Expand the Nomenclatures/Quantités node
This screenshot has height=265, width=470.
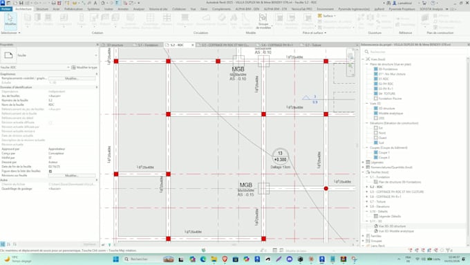[364, 167]
